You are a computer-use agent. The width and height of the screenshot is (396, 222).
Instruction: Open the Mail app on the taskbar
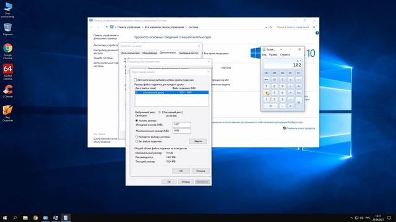(45, 218)
